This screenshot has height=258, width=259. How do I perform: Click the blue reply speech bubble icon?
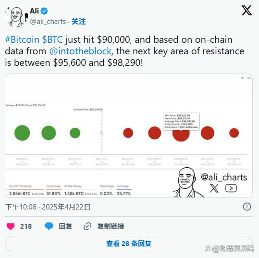(49, 226)
